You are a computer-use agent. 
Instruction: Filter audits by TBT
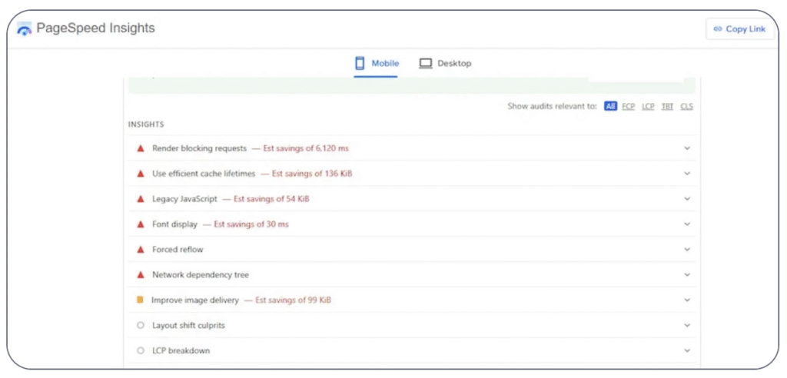click(667, 107)
